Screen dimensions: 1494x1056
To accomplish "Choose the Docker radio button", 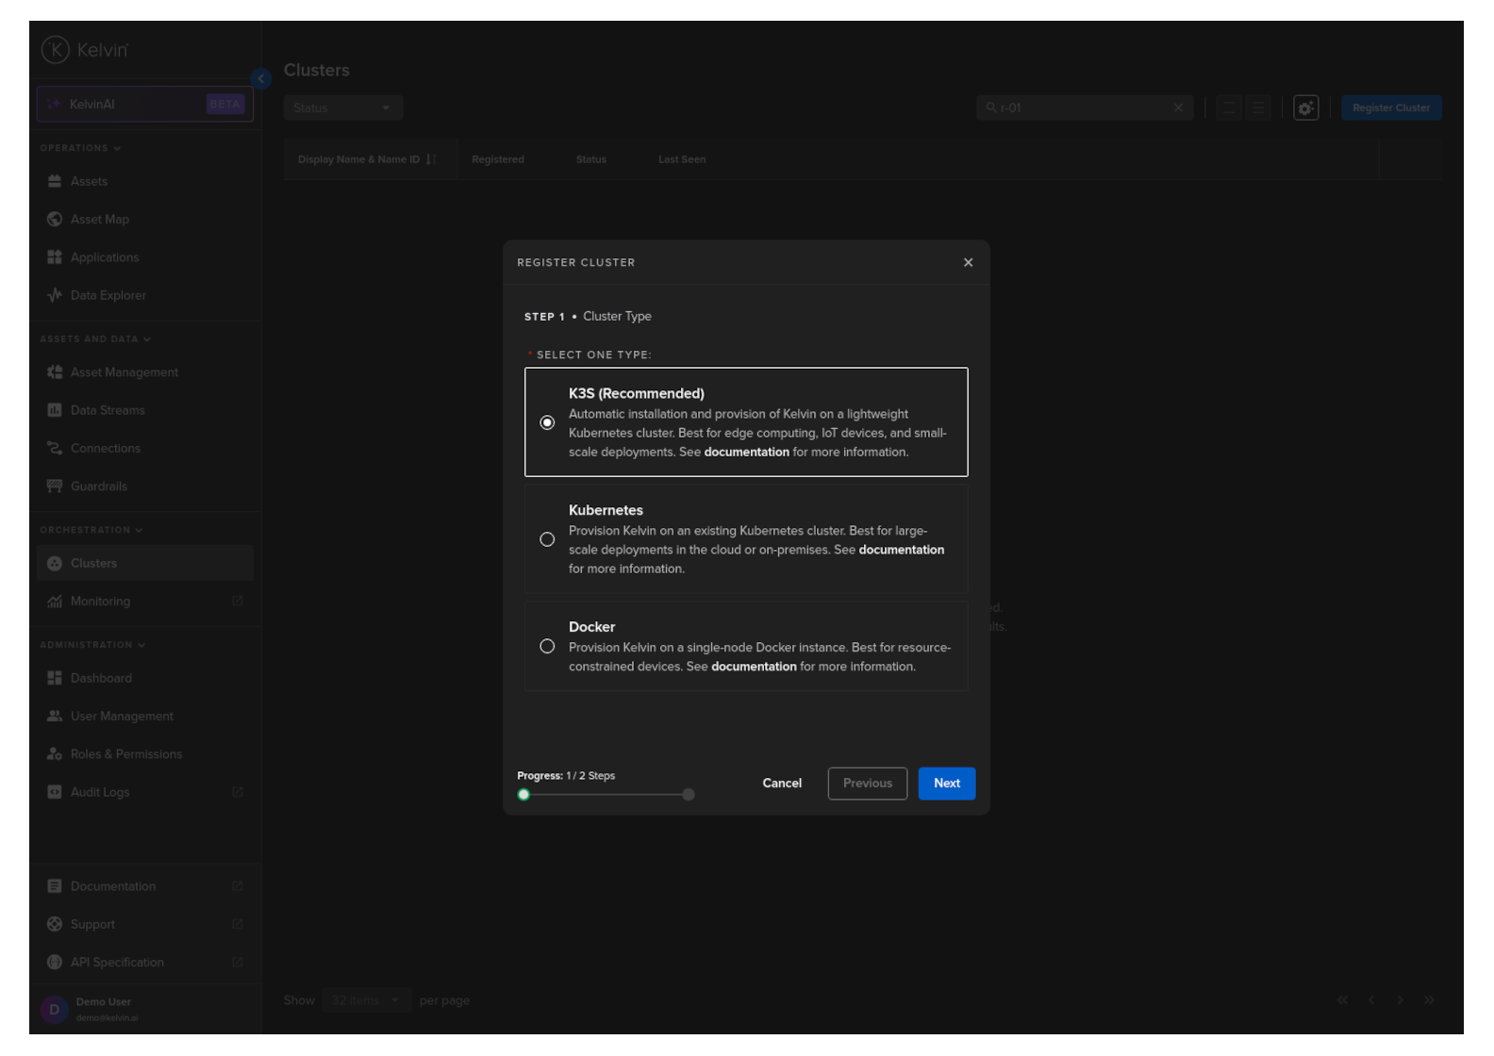I will tap(547, 647).
